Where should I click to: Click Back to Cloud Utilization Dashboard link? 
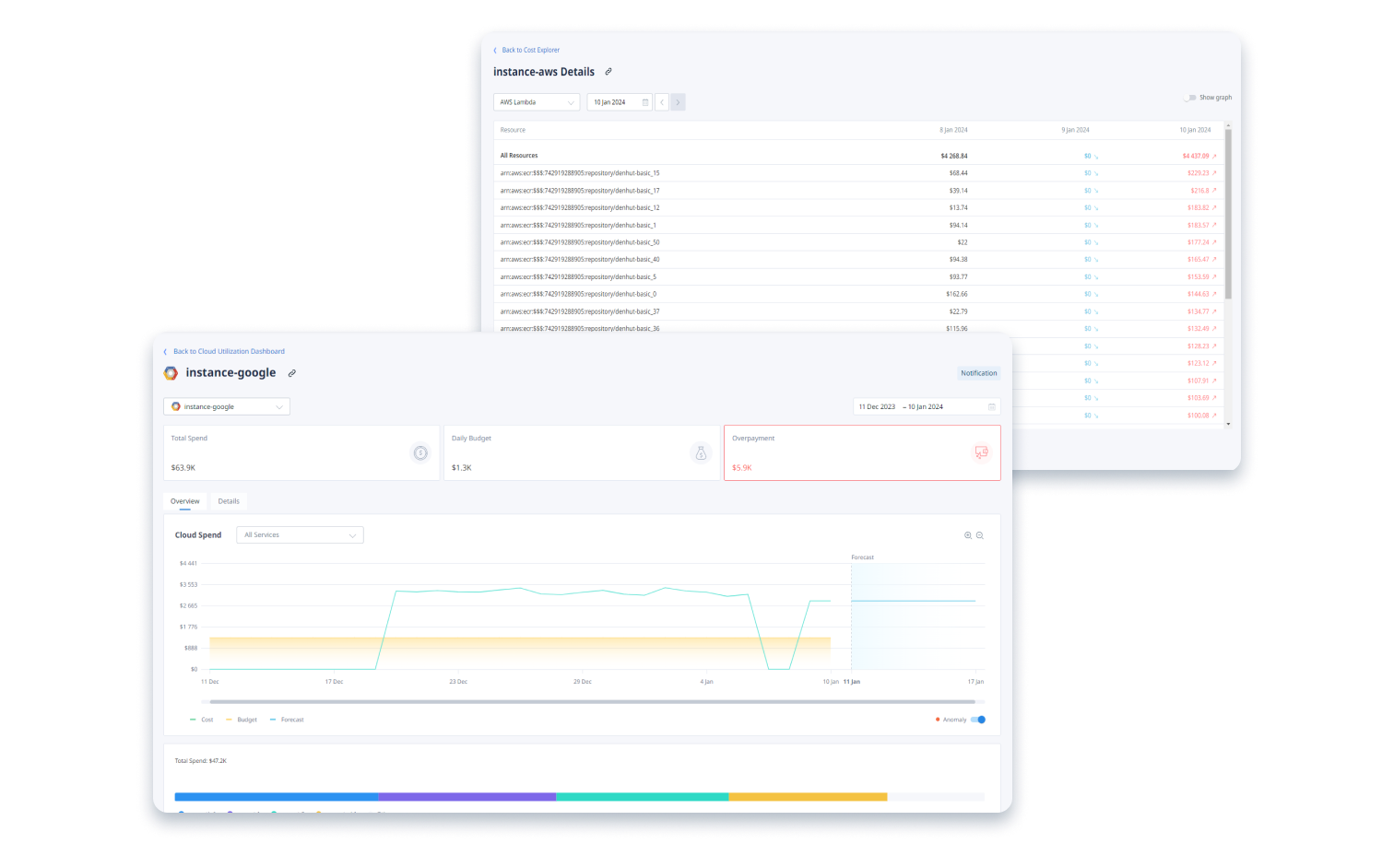coord(230,352)
